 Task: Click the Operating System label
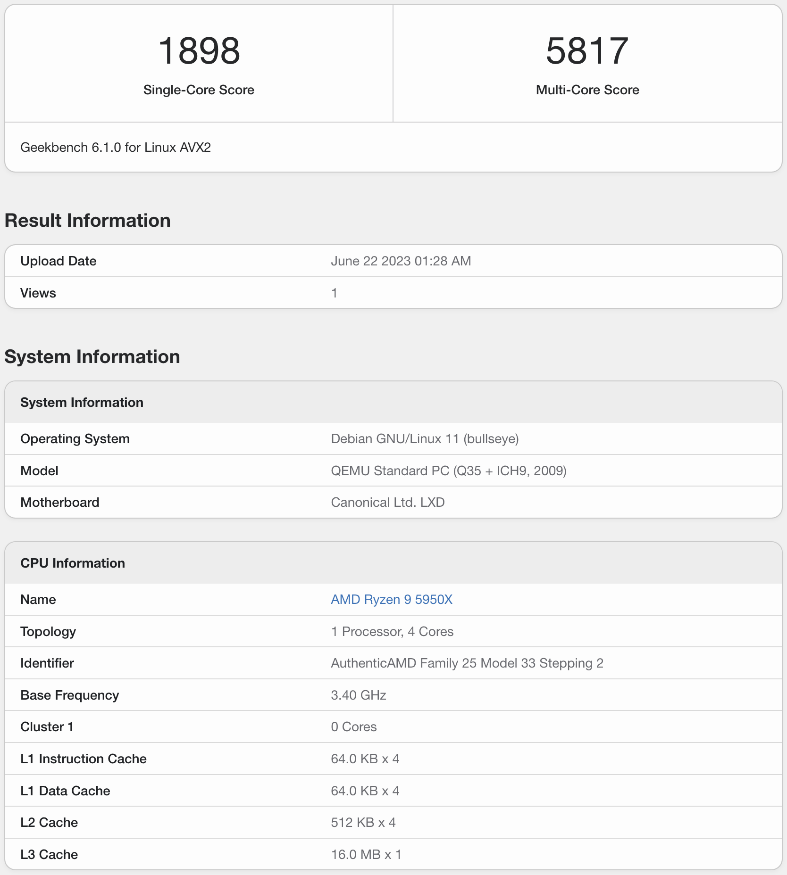point(75,438)
